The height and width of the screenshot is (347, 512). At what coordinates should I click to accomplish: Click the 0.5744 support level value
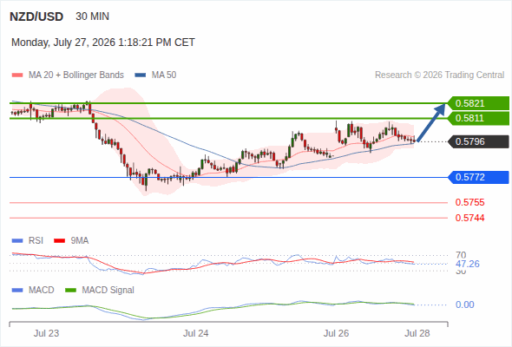tap(469, 218)
